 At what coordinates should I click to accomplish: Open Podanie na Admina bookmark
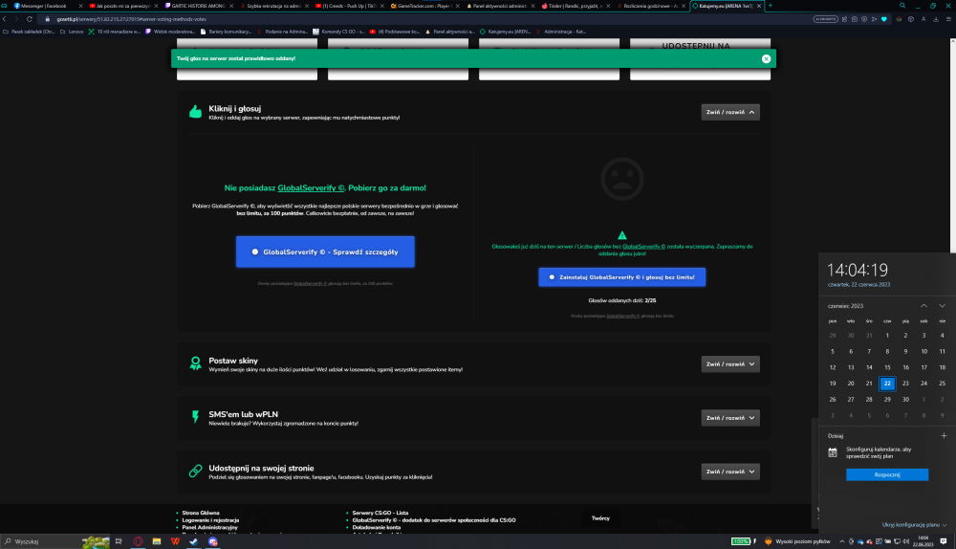[282, 32]
